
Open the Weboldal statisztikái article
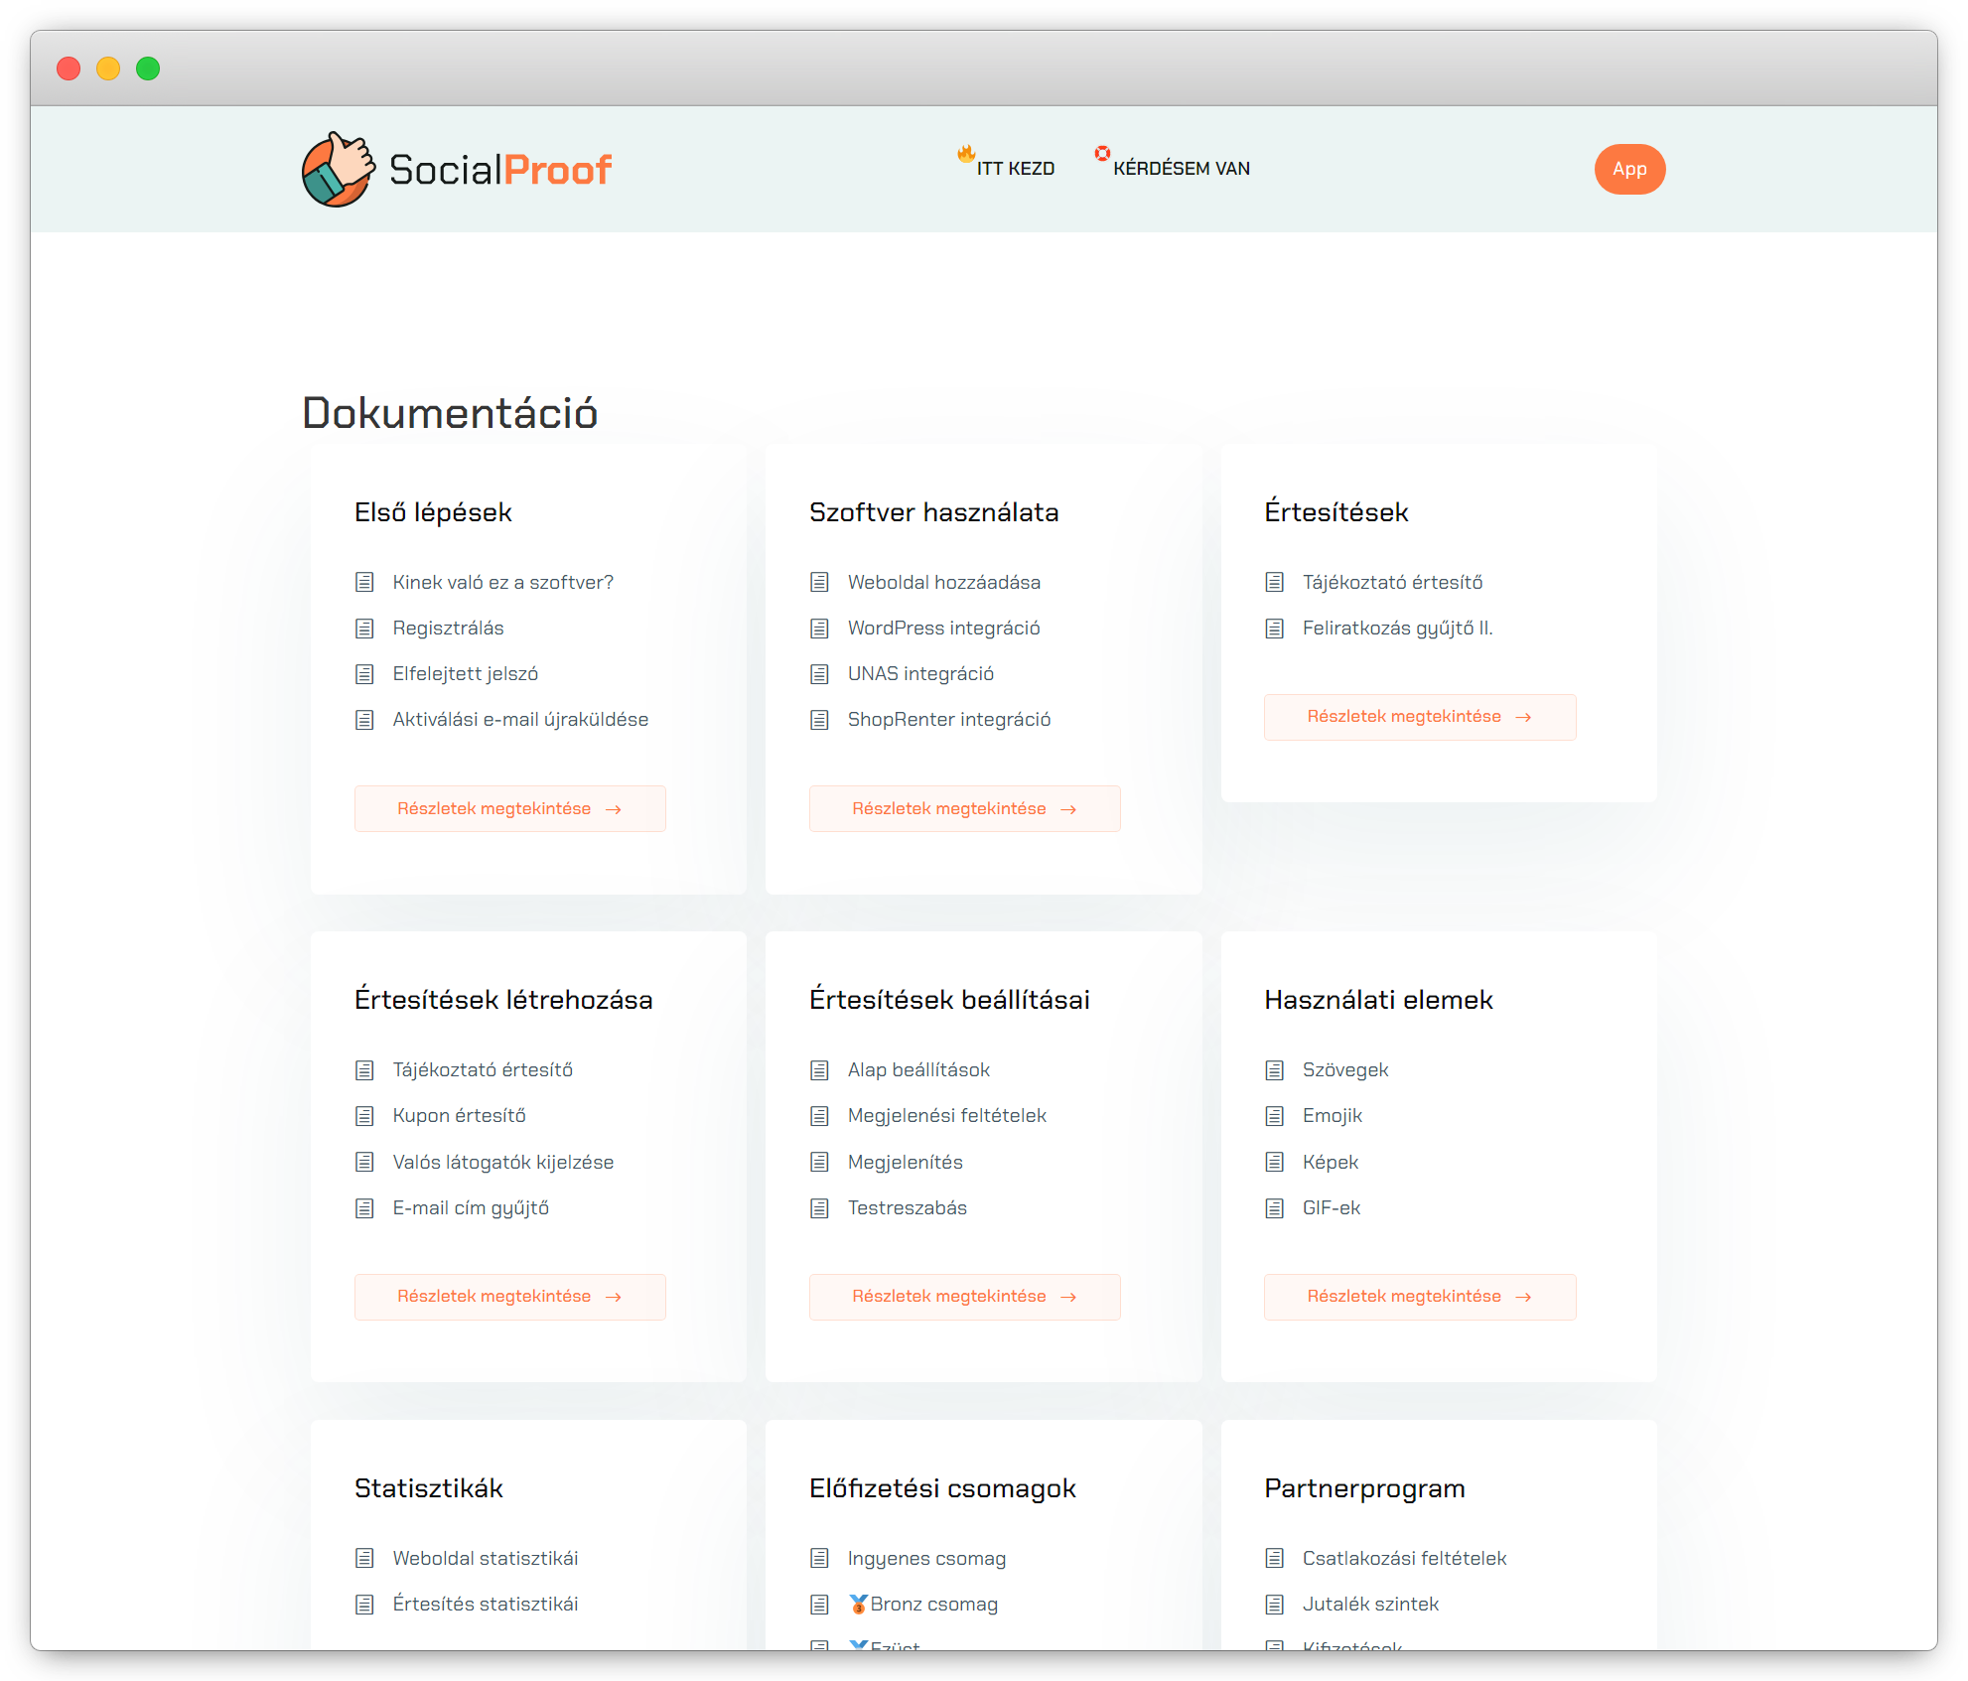pos(486,1558)
